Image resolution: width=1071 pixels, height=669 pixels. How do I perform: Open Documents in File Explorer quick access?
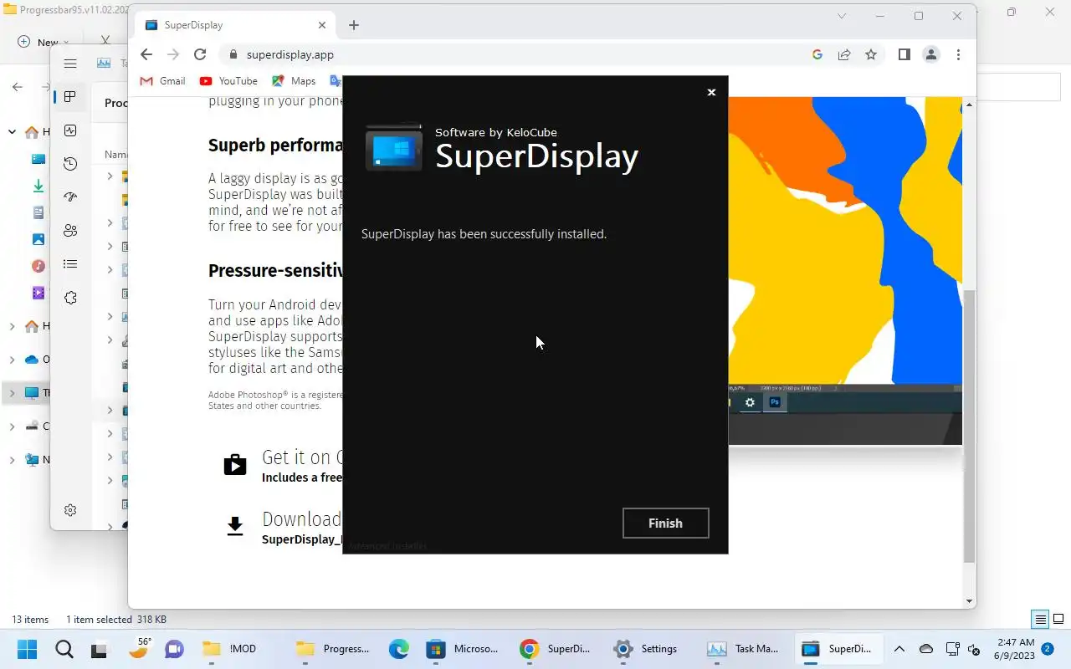38,212
